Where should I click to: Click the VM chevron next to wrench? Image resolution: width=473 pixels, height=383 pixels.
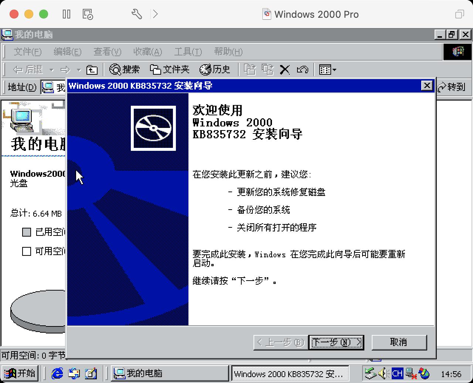point(155,14)
